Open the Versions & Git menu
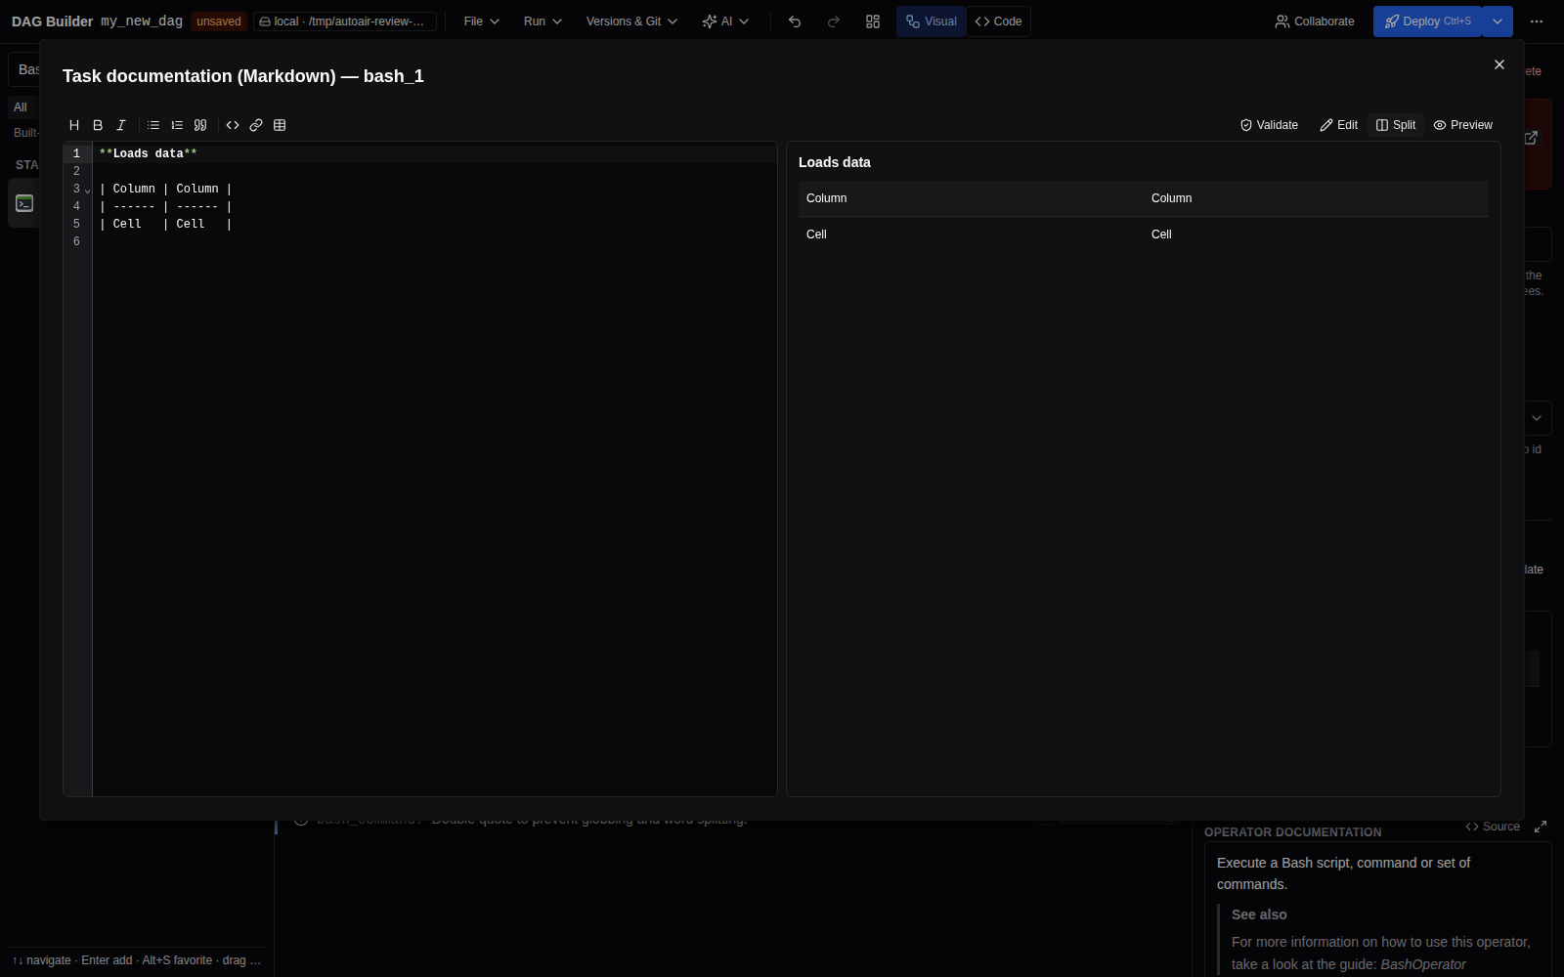Image resolution: width=1564 pixels, height=977 pixels. 631,21
